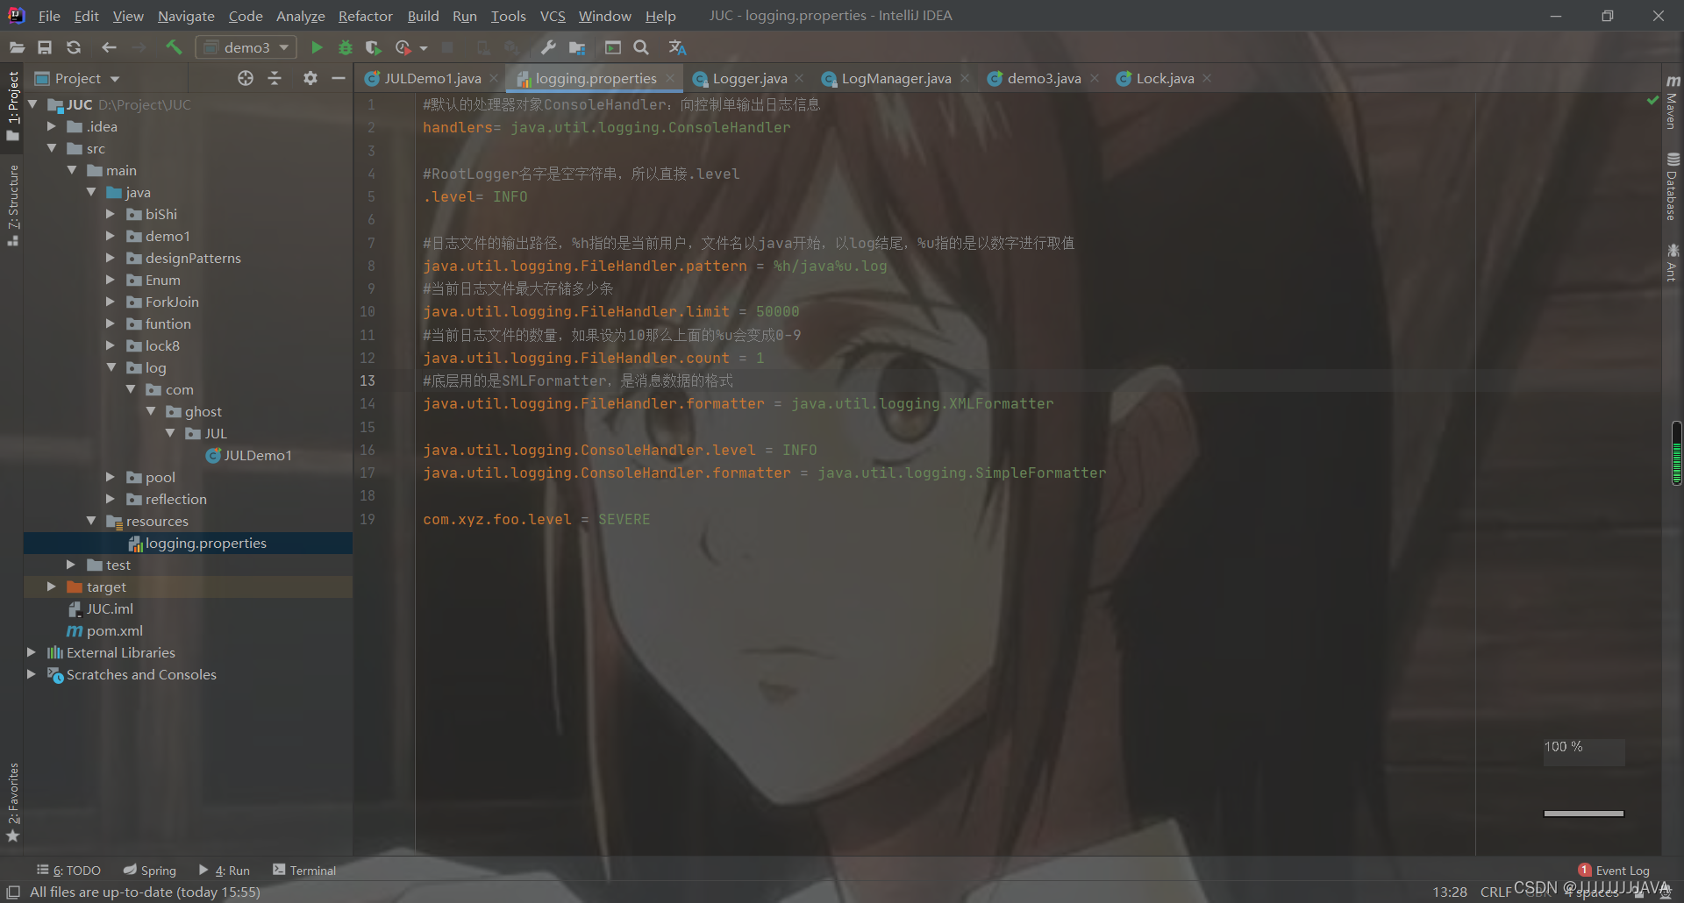Image resolution: width=1684 pixels, height=903 pixels.
Task: Open the File menu
Action: coord(49,16)
